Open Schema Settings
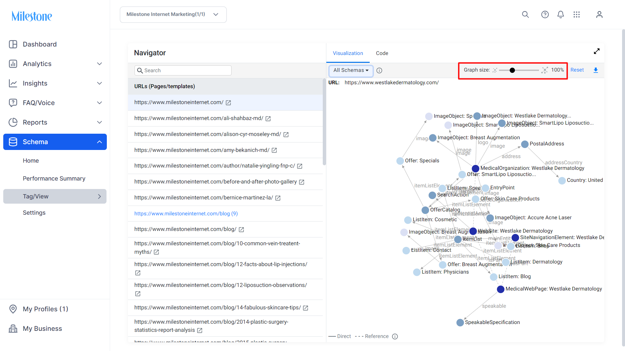The height and width of the screenshot is (351, 625). (34, 213)
